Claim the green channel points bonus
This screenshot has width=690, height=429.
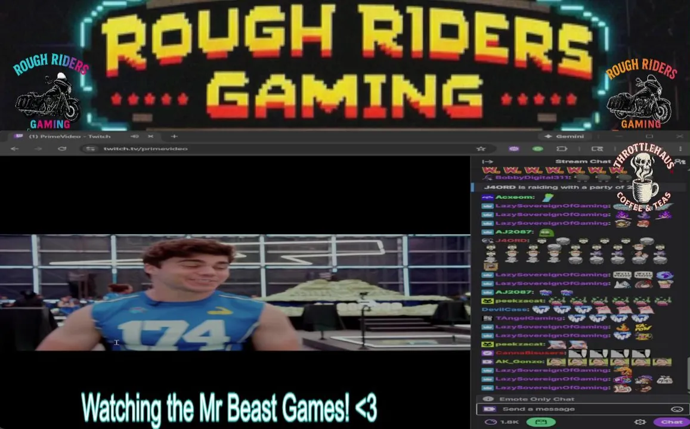coord(541,422)
